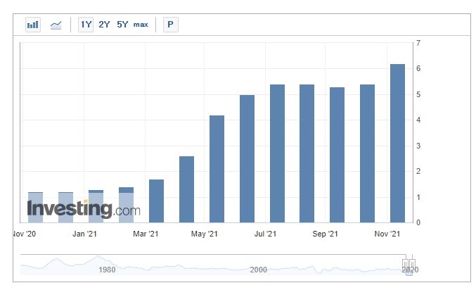Viewport: 476px width, 290px height.
Task: Click the 'May '21' x-axis label
Action: [205, 234]
